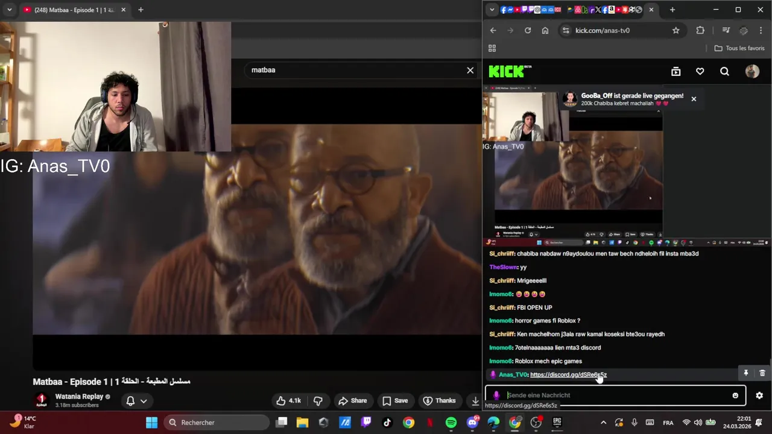Click TheSlown username in chat

(503, 267)
